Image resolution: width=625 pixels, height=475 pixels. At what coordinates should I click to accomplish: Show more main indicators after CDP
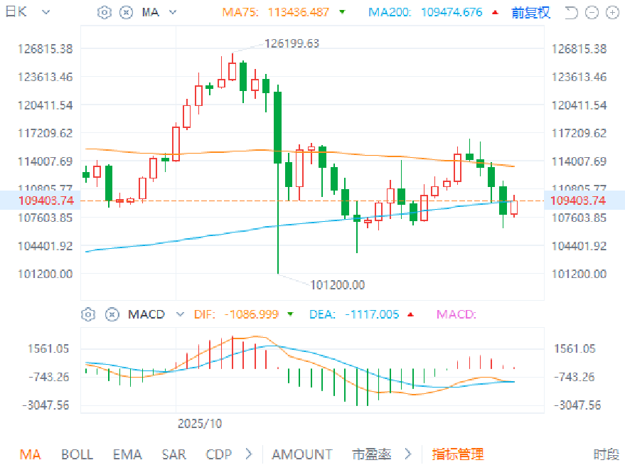point(248,454)
